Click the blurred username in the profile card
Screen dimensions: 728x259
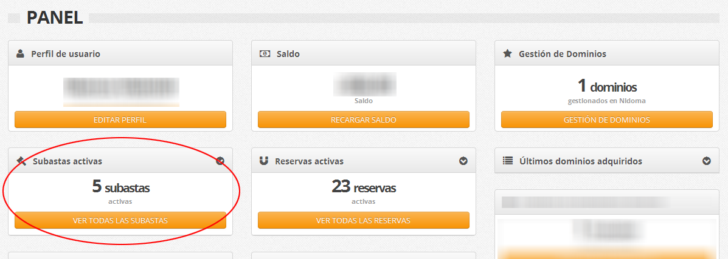pos(121,89)
